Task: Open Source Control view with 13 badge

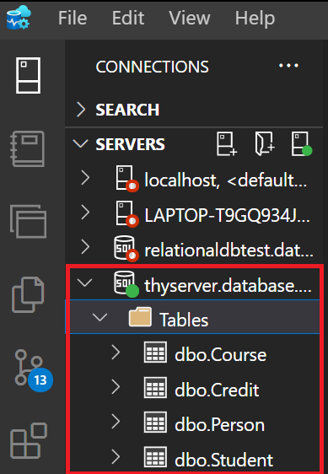Action: coord(33,370)
